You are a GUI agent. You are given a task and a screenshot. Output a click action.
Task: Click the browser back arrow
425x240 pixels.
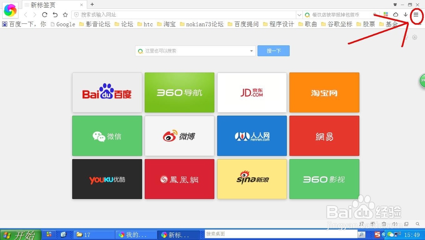(25, 14)
